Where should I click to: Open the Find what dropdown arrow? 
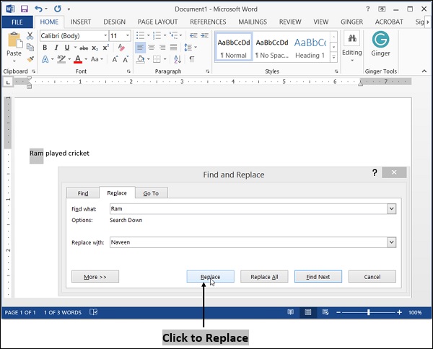[x=392, y=208]
